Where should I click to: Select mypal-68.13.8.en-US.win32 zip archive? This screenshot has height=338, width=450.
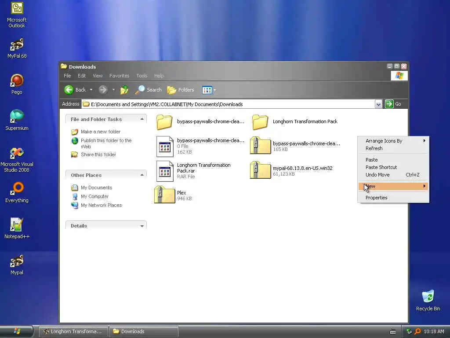[291, 171]
